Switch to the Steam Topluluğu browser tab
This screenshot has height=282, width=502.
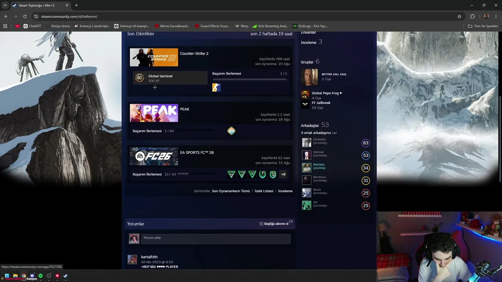pyautogui.click(x=40, y=5)
